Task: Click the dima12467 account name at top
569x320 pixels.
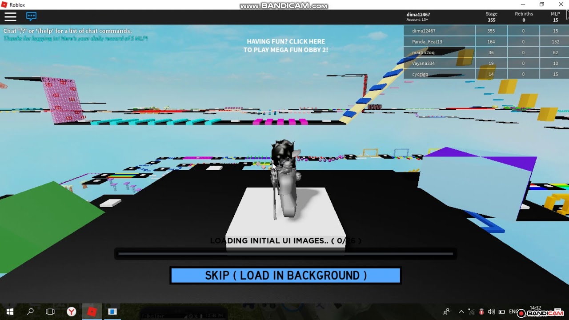Action: point(418,15)
